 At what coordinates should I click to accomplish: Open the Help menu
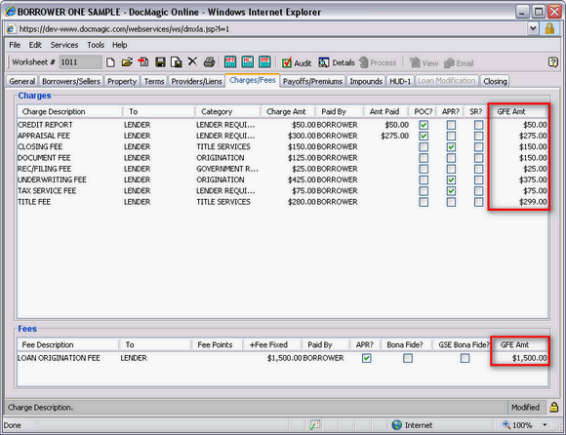[119, 45]
